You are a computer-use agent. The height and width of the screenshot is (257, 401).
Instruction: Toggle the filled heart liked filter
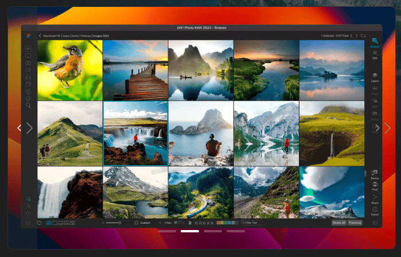click(176, 223)
